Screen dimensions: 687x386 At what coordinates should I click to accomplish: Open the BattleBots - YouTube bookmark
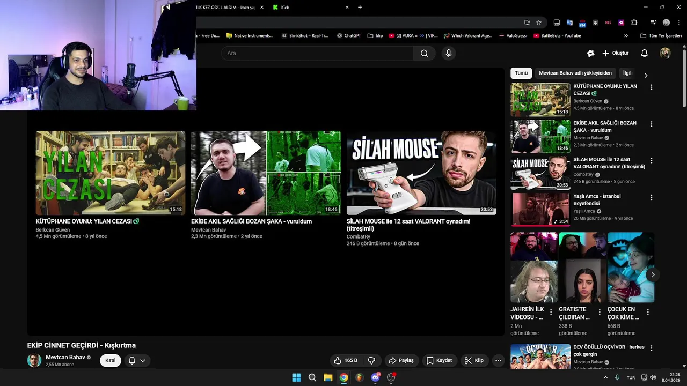coord(557,36)
